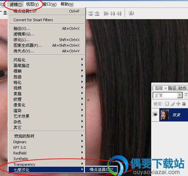Expand the 艺术效果 artistic submenu
Screen dimensions: 188x176
47,116
